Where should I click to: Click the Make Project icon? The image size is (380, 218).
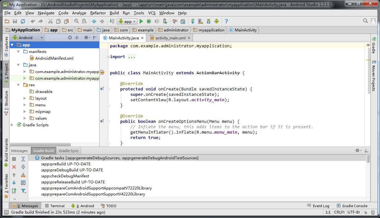[x=112, y=21]
